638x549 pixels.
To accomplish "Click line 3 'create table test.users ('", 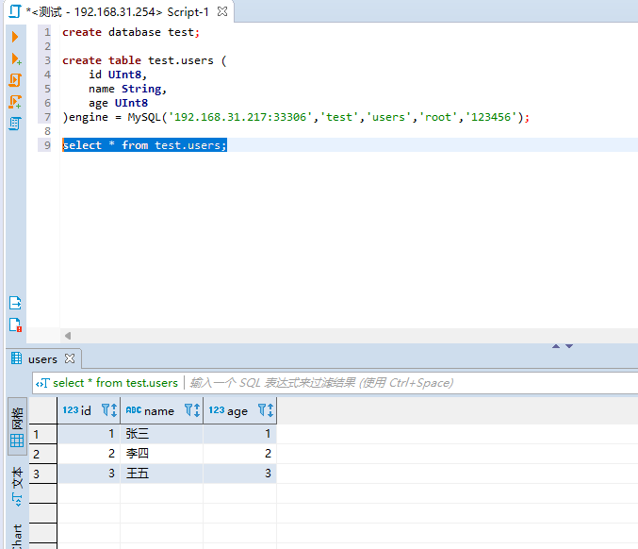I will [144, 60].
